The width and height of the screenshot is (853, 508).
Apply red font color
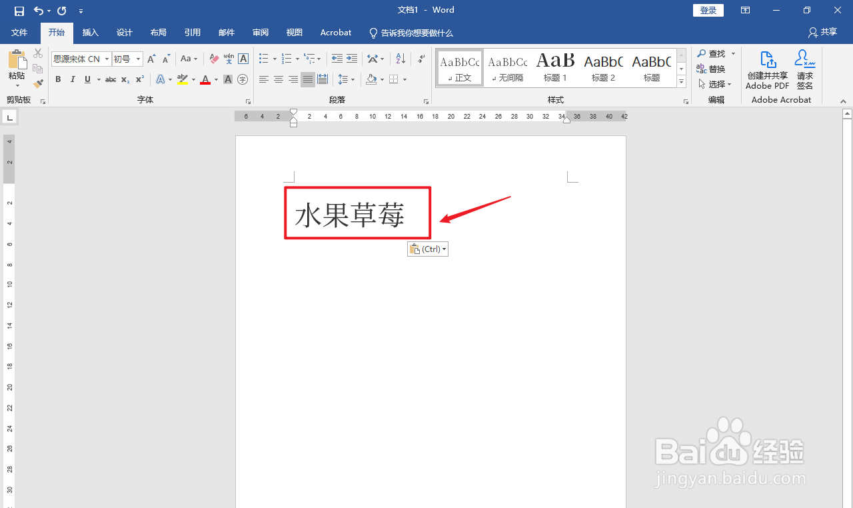tap(205, 79)
